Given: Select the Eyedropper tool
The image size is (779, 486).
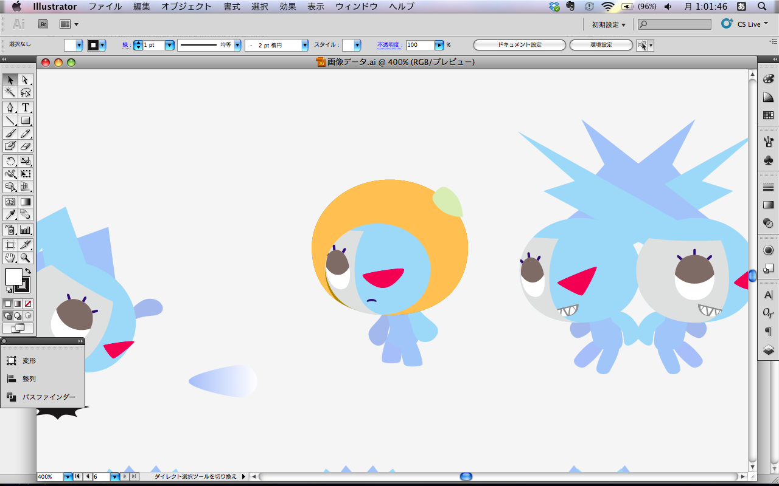Looking at the screenshot, I should coord(10,214).
